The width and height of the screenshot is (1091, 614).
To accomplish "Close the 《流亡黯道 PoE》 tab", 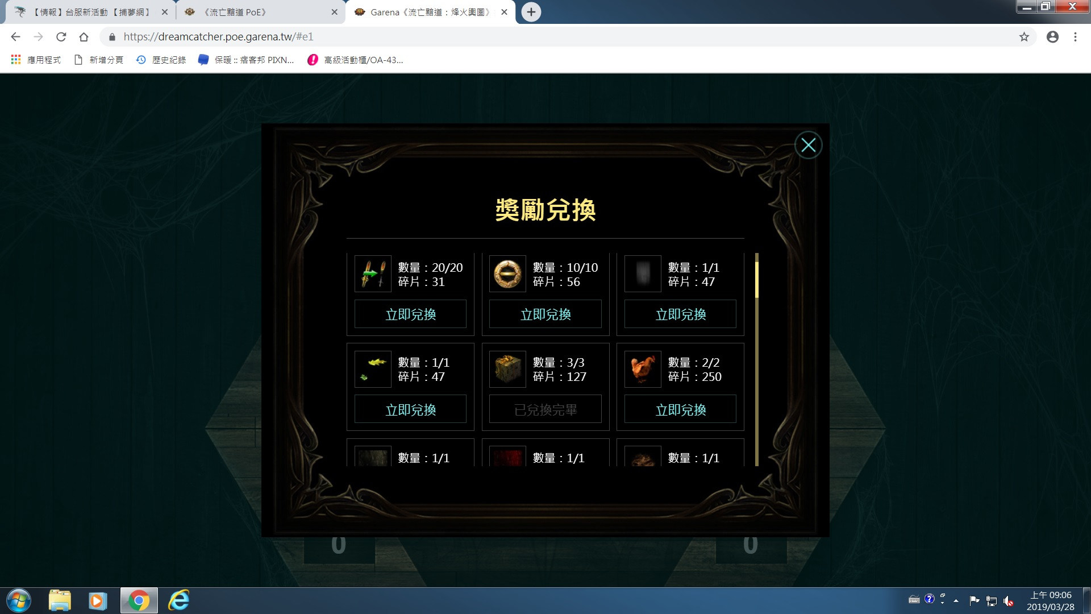I will point(334,12).
